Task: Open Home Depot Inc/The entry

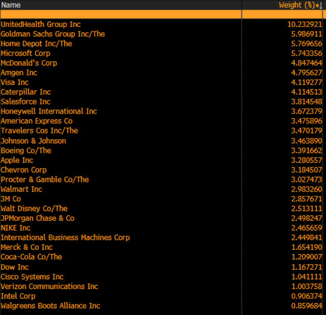Action: pos(36,44)
